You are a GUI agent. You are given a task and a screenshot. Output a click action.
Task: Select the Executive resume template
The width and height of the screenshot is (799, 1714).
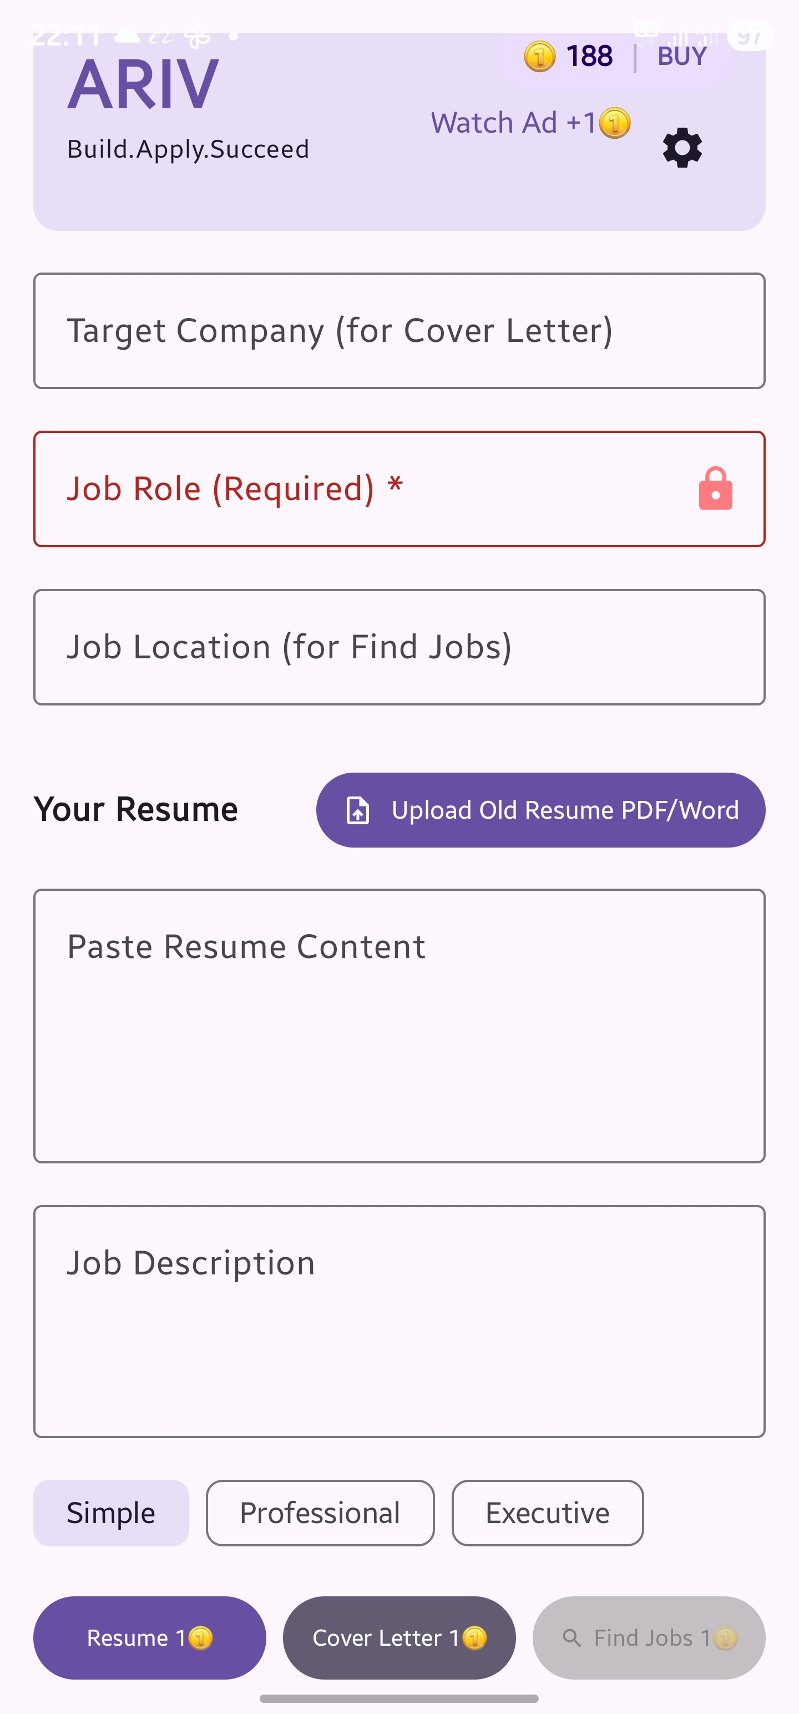[x=547, y=1513]
